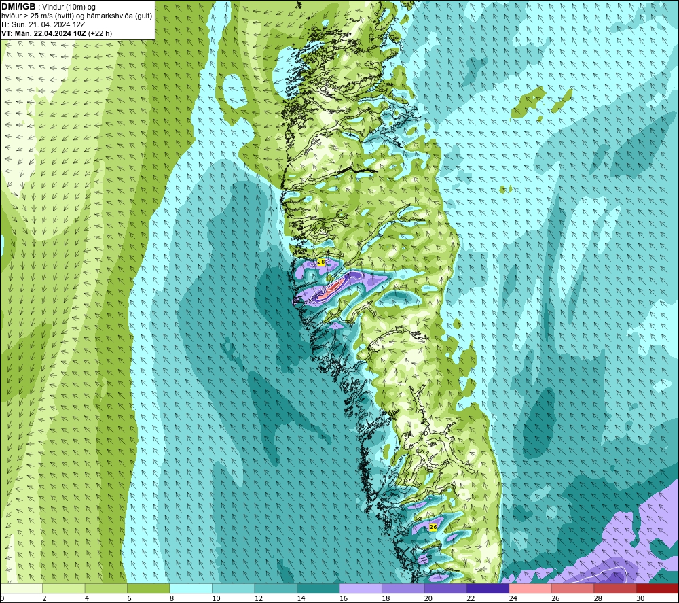
Task: Click the 'Vindur (10m) og' label
Action: [69, 7]
